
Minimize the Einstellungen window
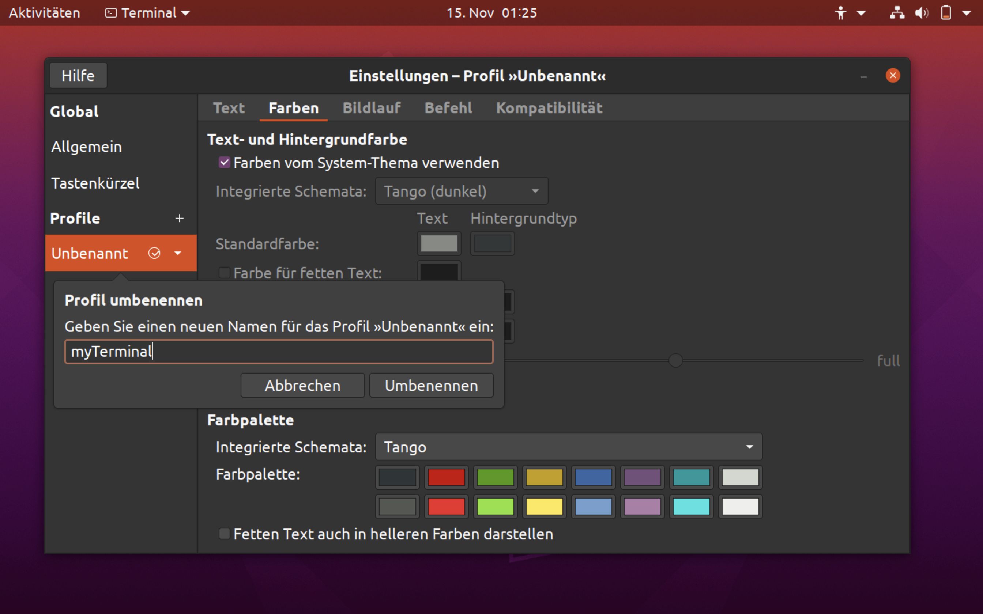(863, 76)
